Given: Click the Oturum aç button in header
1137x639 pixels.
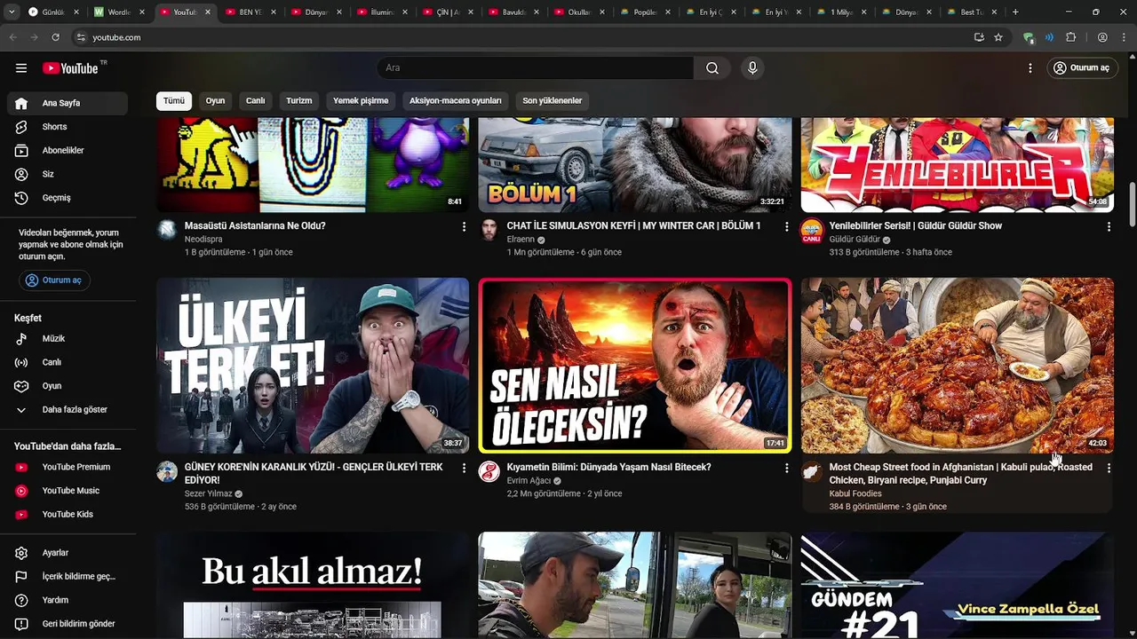Looking at the screenshot, I should coord(1081,68).
